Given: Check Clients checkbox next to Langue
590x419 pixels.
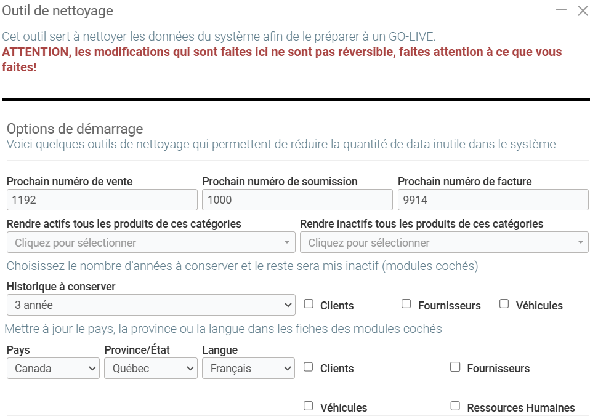Looking at the screenshot, I should [x=309, y=367].
